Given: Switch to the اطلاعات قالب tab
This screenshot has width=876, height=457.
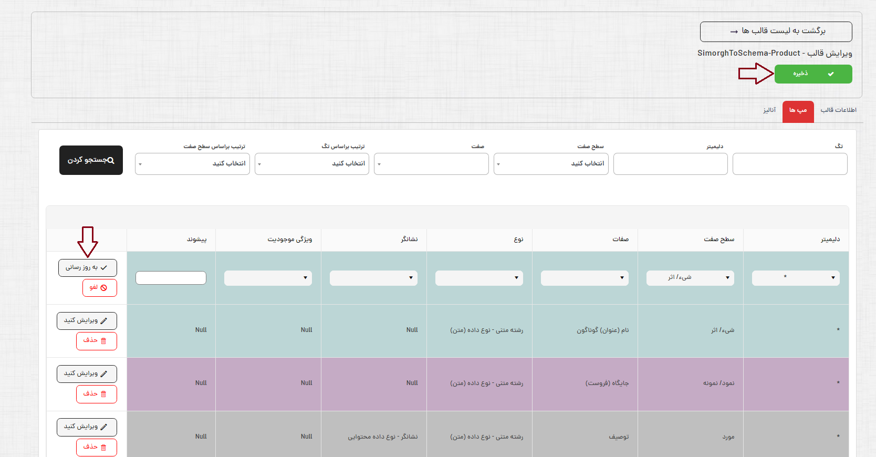Looking at the screenshot, I should coord(838,110).
